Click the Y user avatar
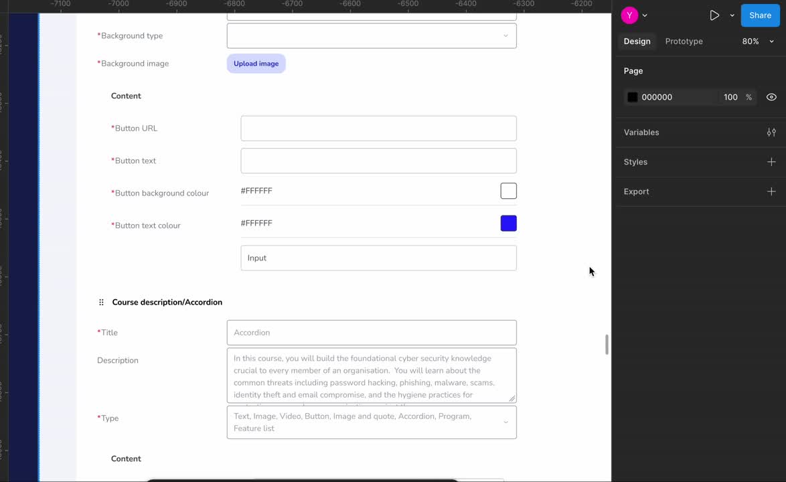Screen dimensions: 786x482 pyautogui.click(x=629, y=15)
